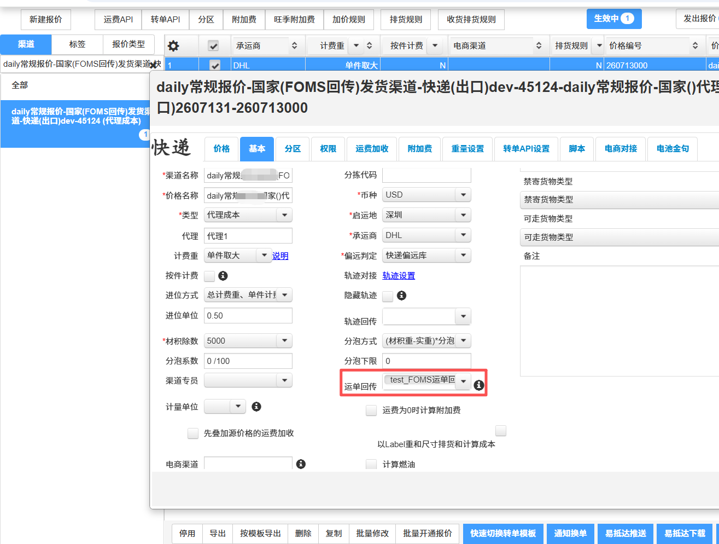
Task: Open the 材积除数 dropdown showing 5000
Action: pos(248,341)
